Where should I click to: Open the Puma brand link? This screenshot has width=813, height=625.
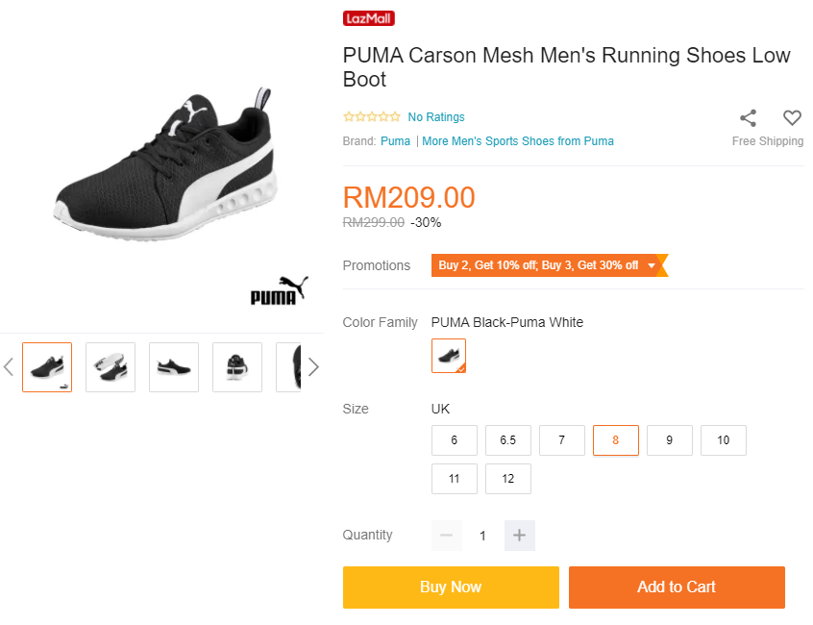pyautogui.click(x=395, y=141)
